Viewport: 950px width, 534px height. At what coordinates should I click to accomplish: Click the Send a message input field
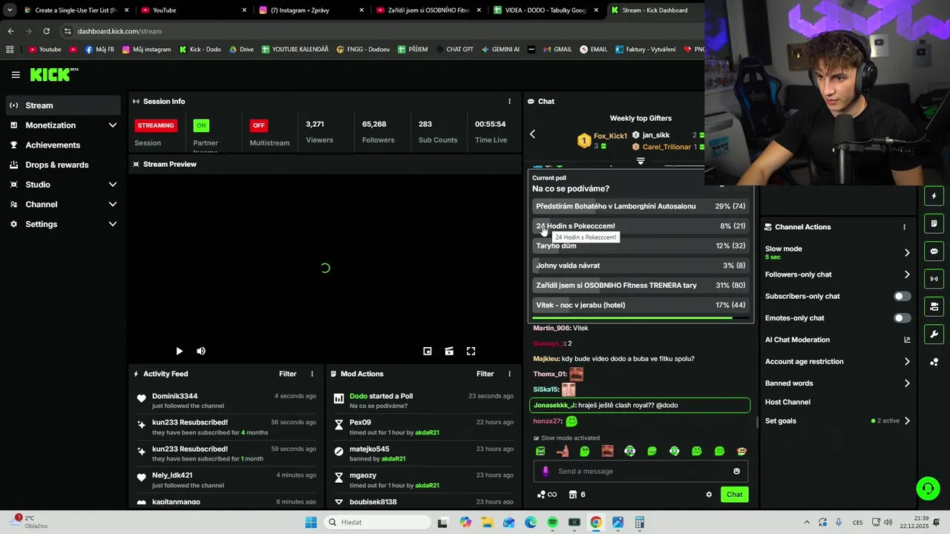[641, 472]
